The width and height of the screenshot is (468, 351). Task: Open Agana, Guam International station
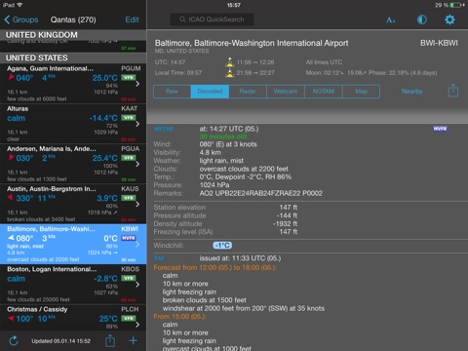click(73, 84)
